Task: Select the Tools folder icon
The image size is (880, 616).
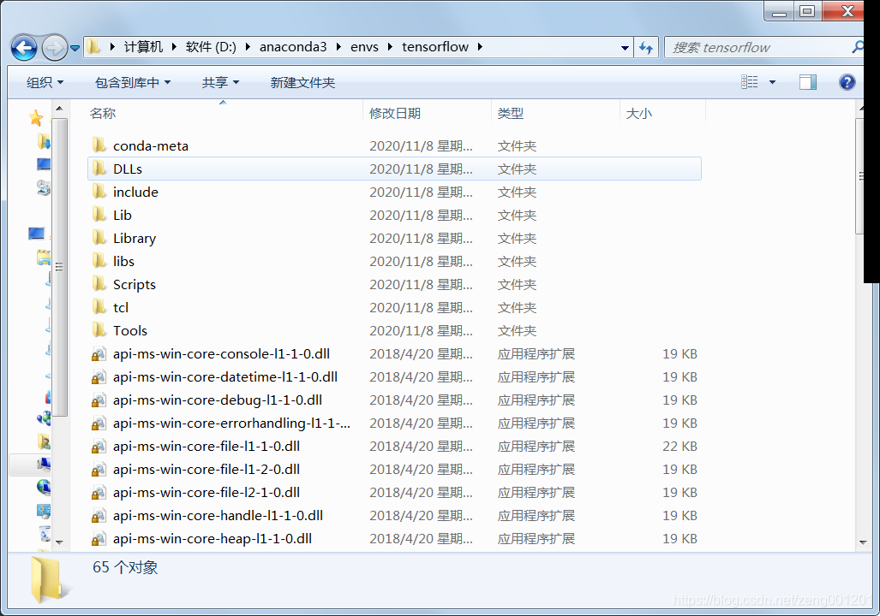Action: tap(99, 329)
